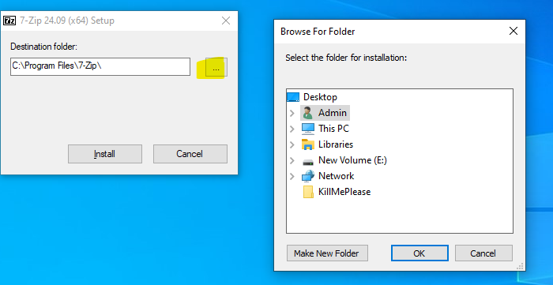Viewport: 553px width, 285px height.
Task: Click Make New Folder button
Action: pos(327,253)
